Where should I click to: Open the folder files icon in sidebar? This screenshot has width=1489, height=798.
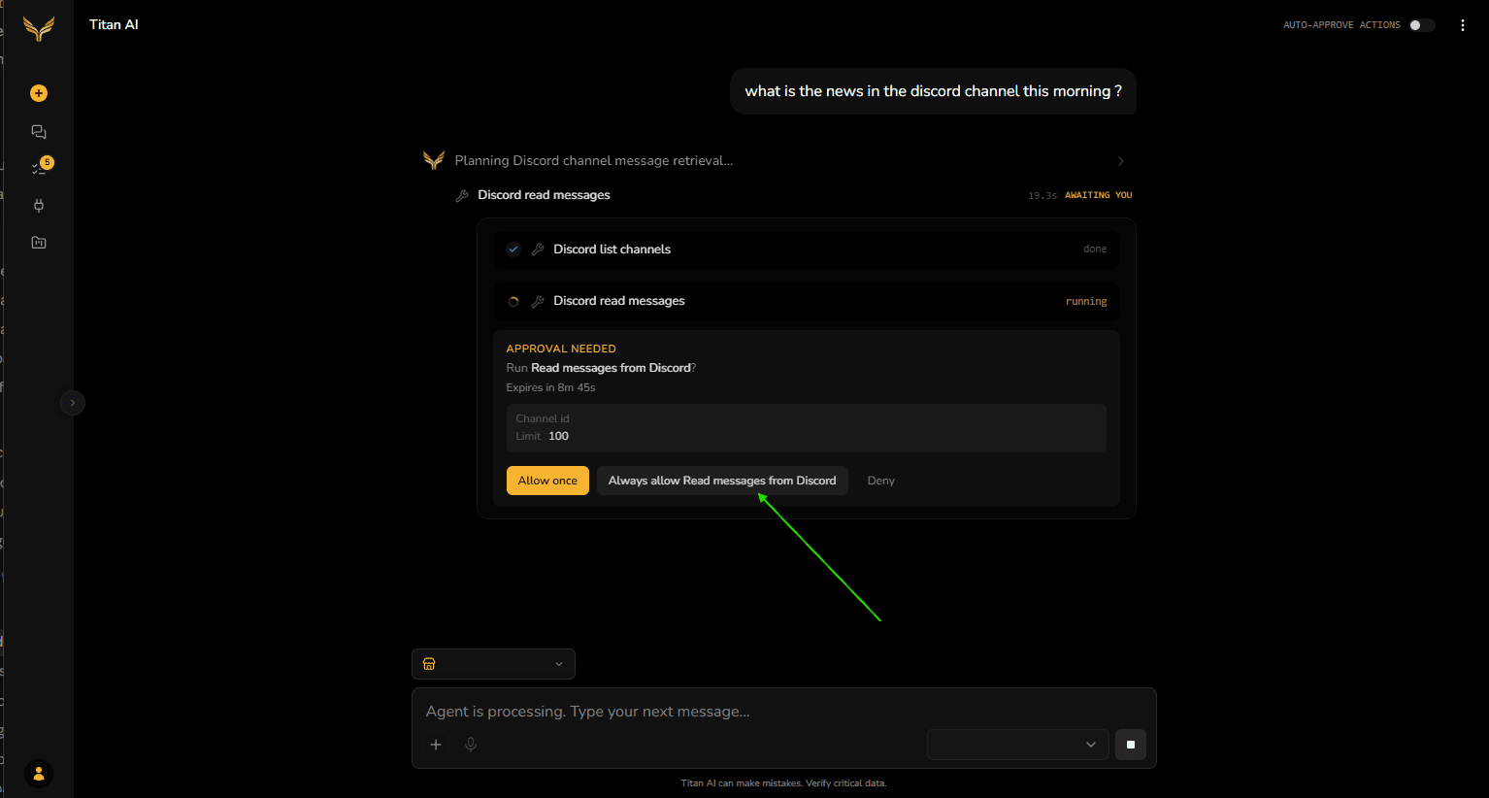point(39,243)
